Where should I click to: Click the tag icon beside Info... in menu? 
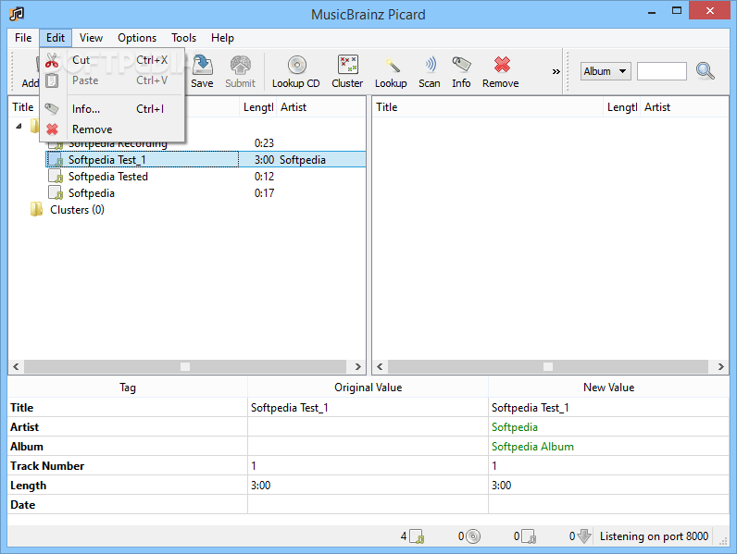click(52, 109)
